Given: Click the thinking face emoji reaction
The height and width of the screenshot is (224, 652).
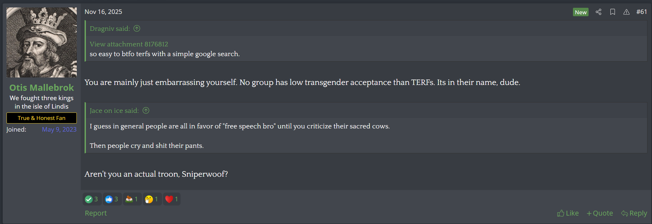Looking at the screenshot, I should [149, 199].
